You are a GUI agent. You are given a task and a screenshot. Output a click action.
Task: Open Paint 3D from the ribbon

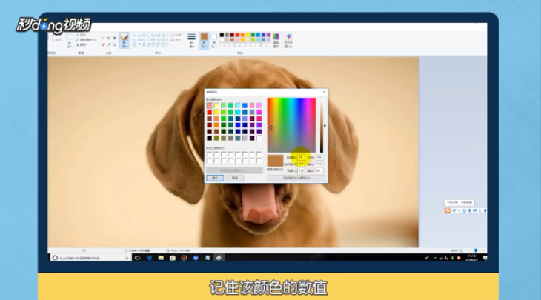click(x=288, y=40)
